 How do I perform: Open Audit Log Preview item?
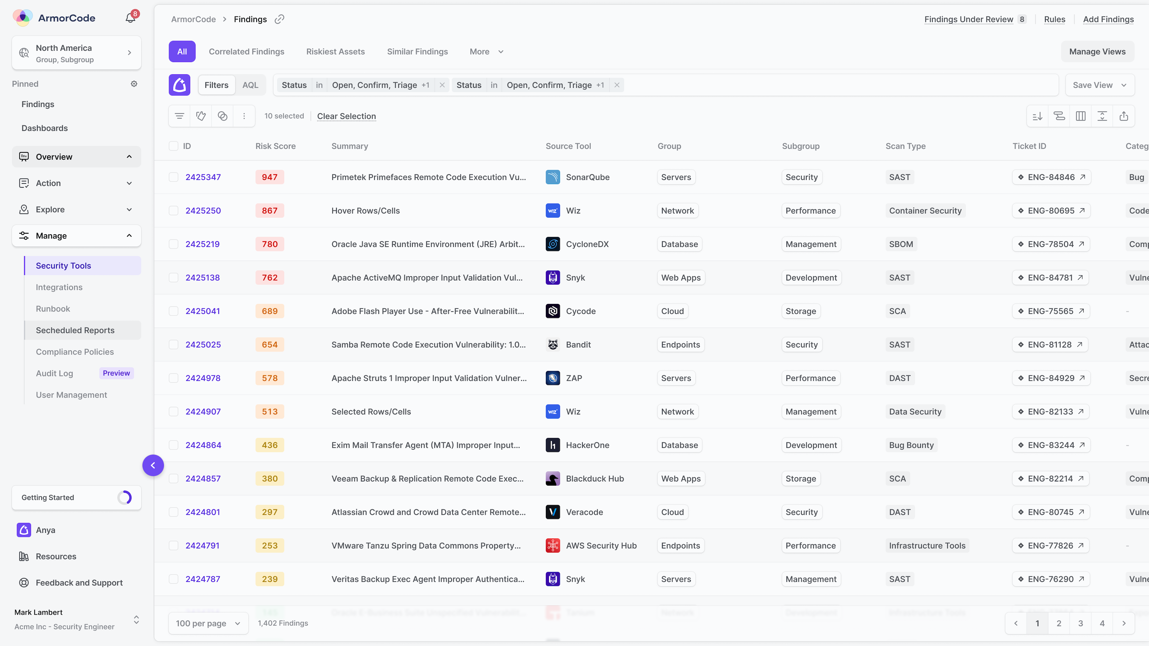click(x=83, y=373)
